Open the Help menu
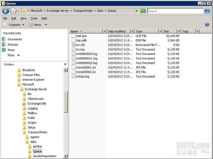Image resolution: width=213 pixels, height=159 pixels. [x=44, y=18]
